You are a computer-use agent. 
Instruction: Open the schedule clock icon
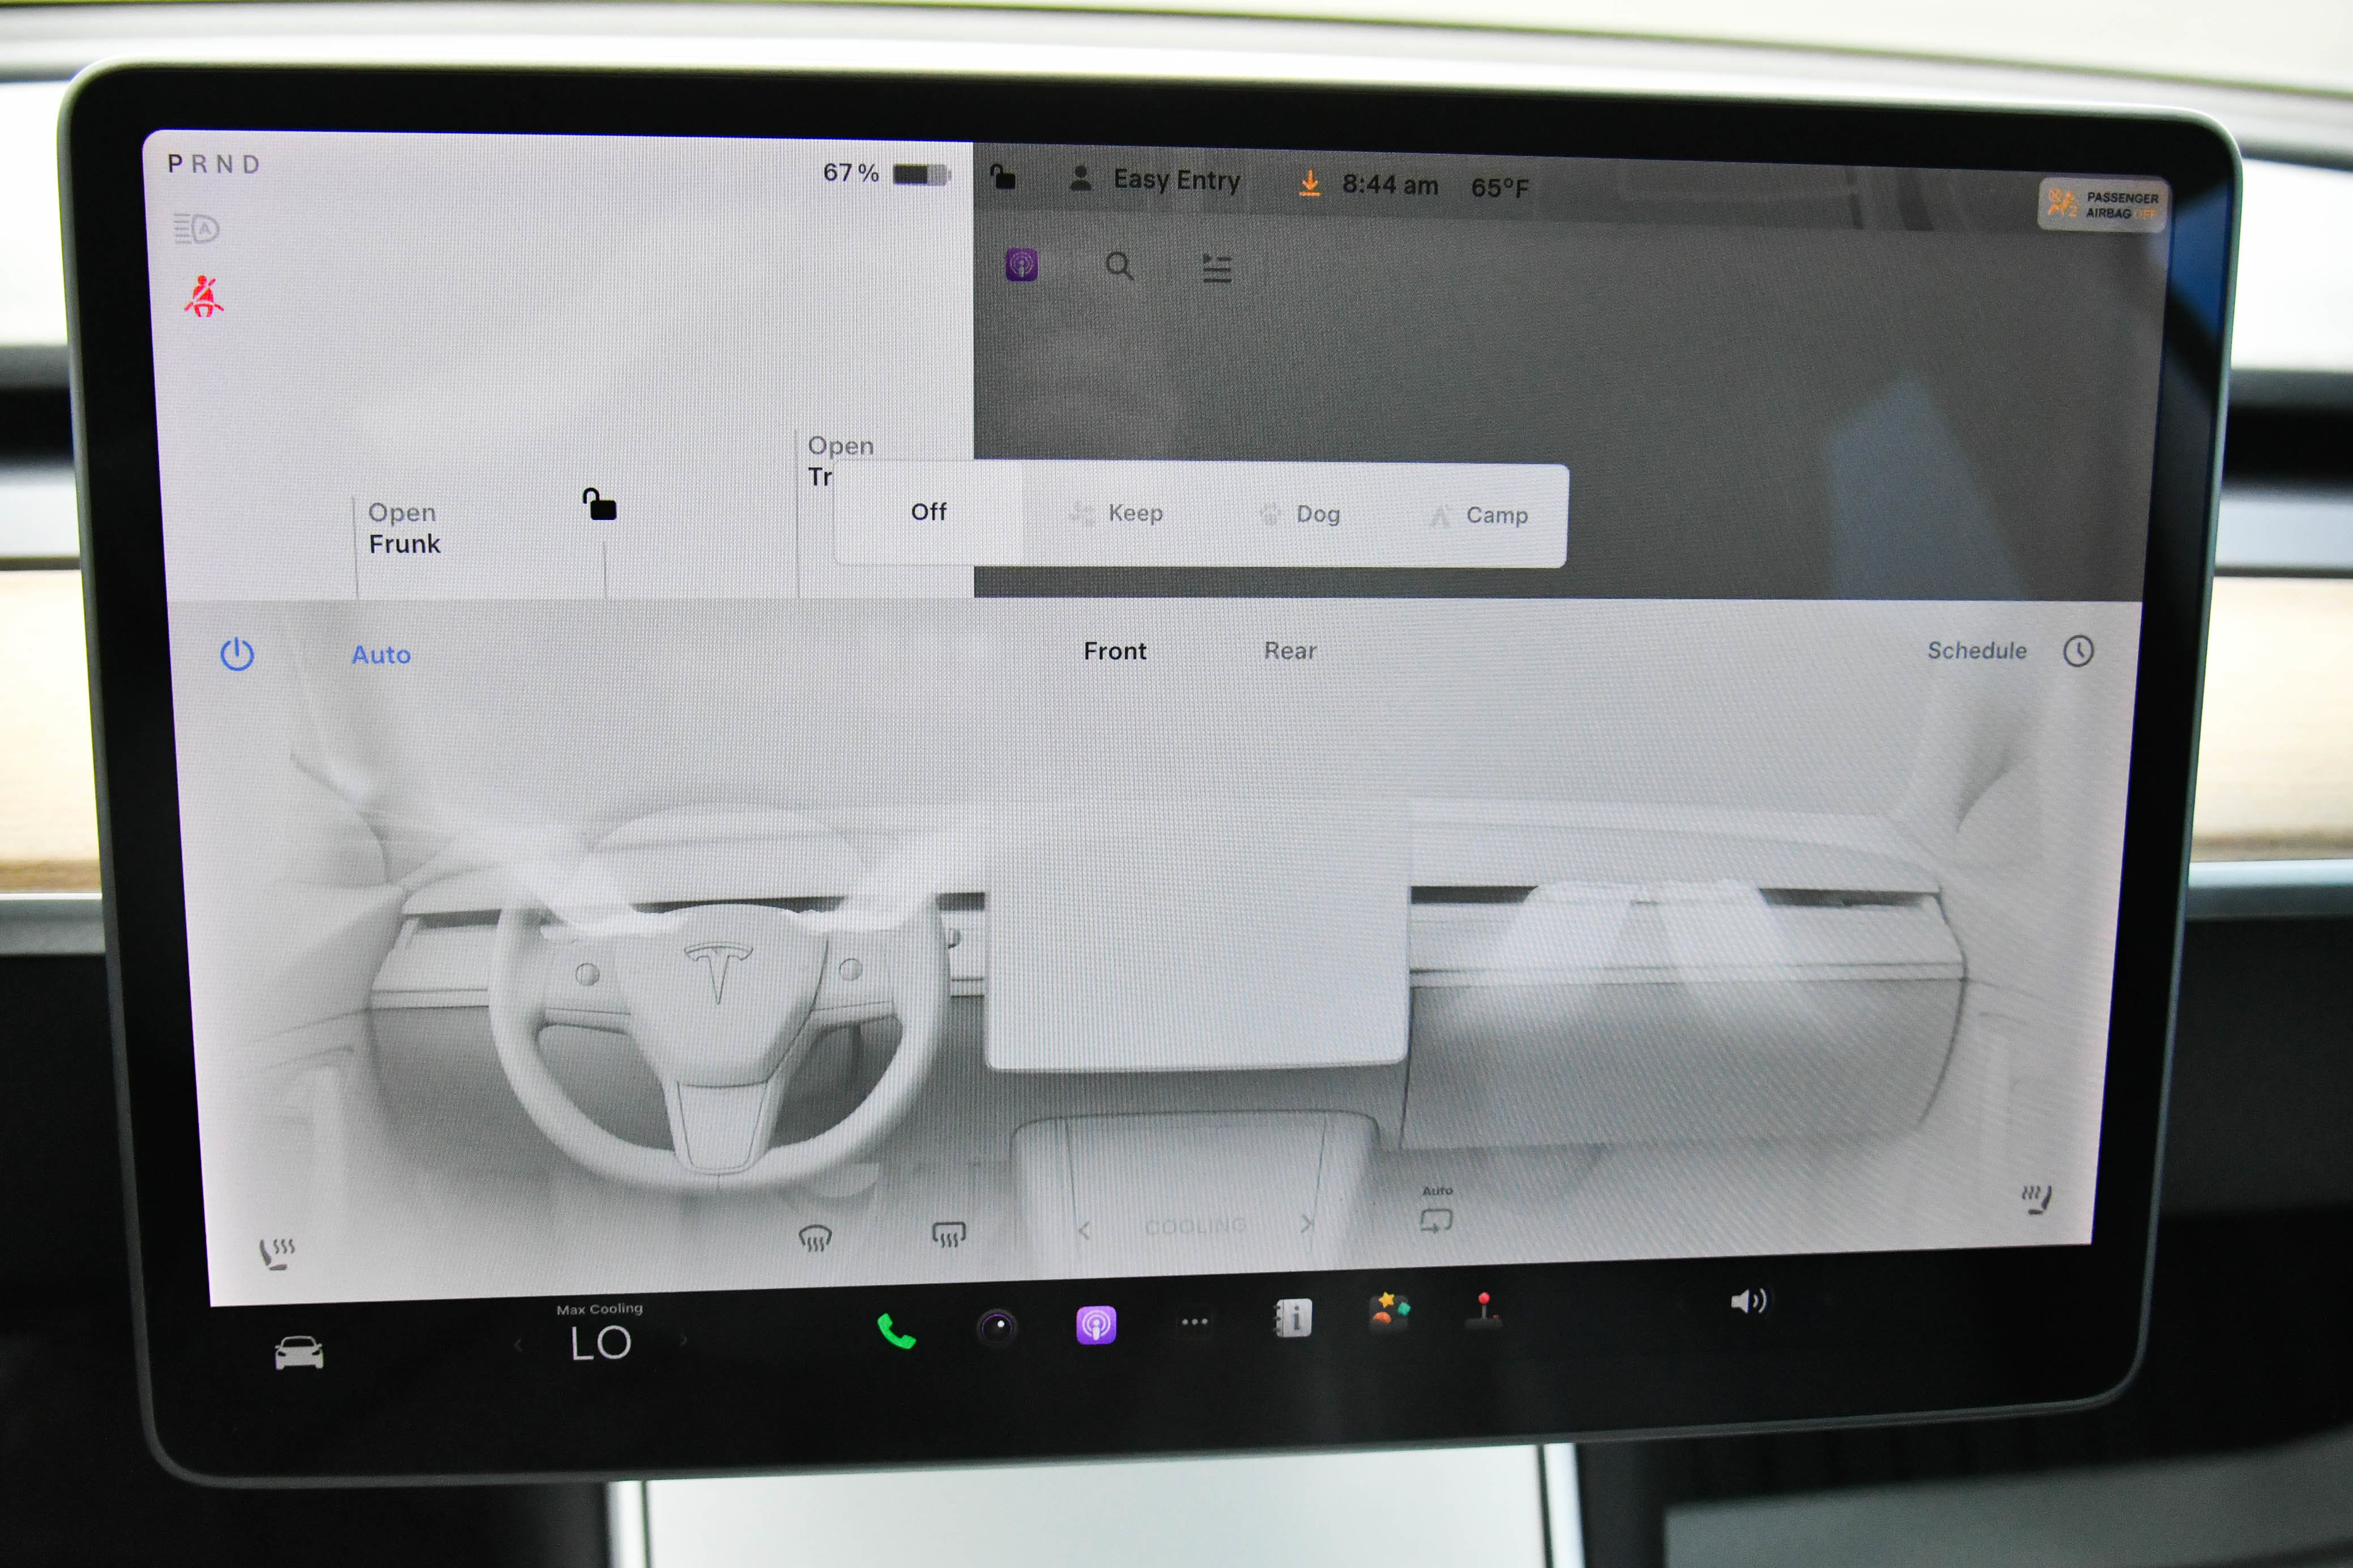pos(2079,651)
